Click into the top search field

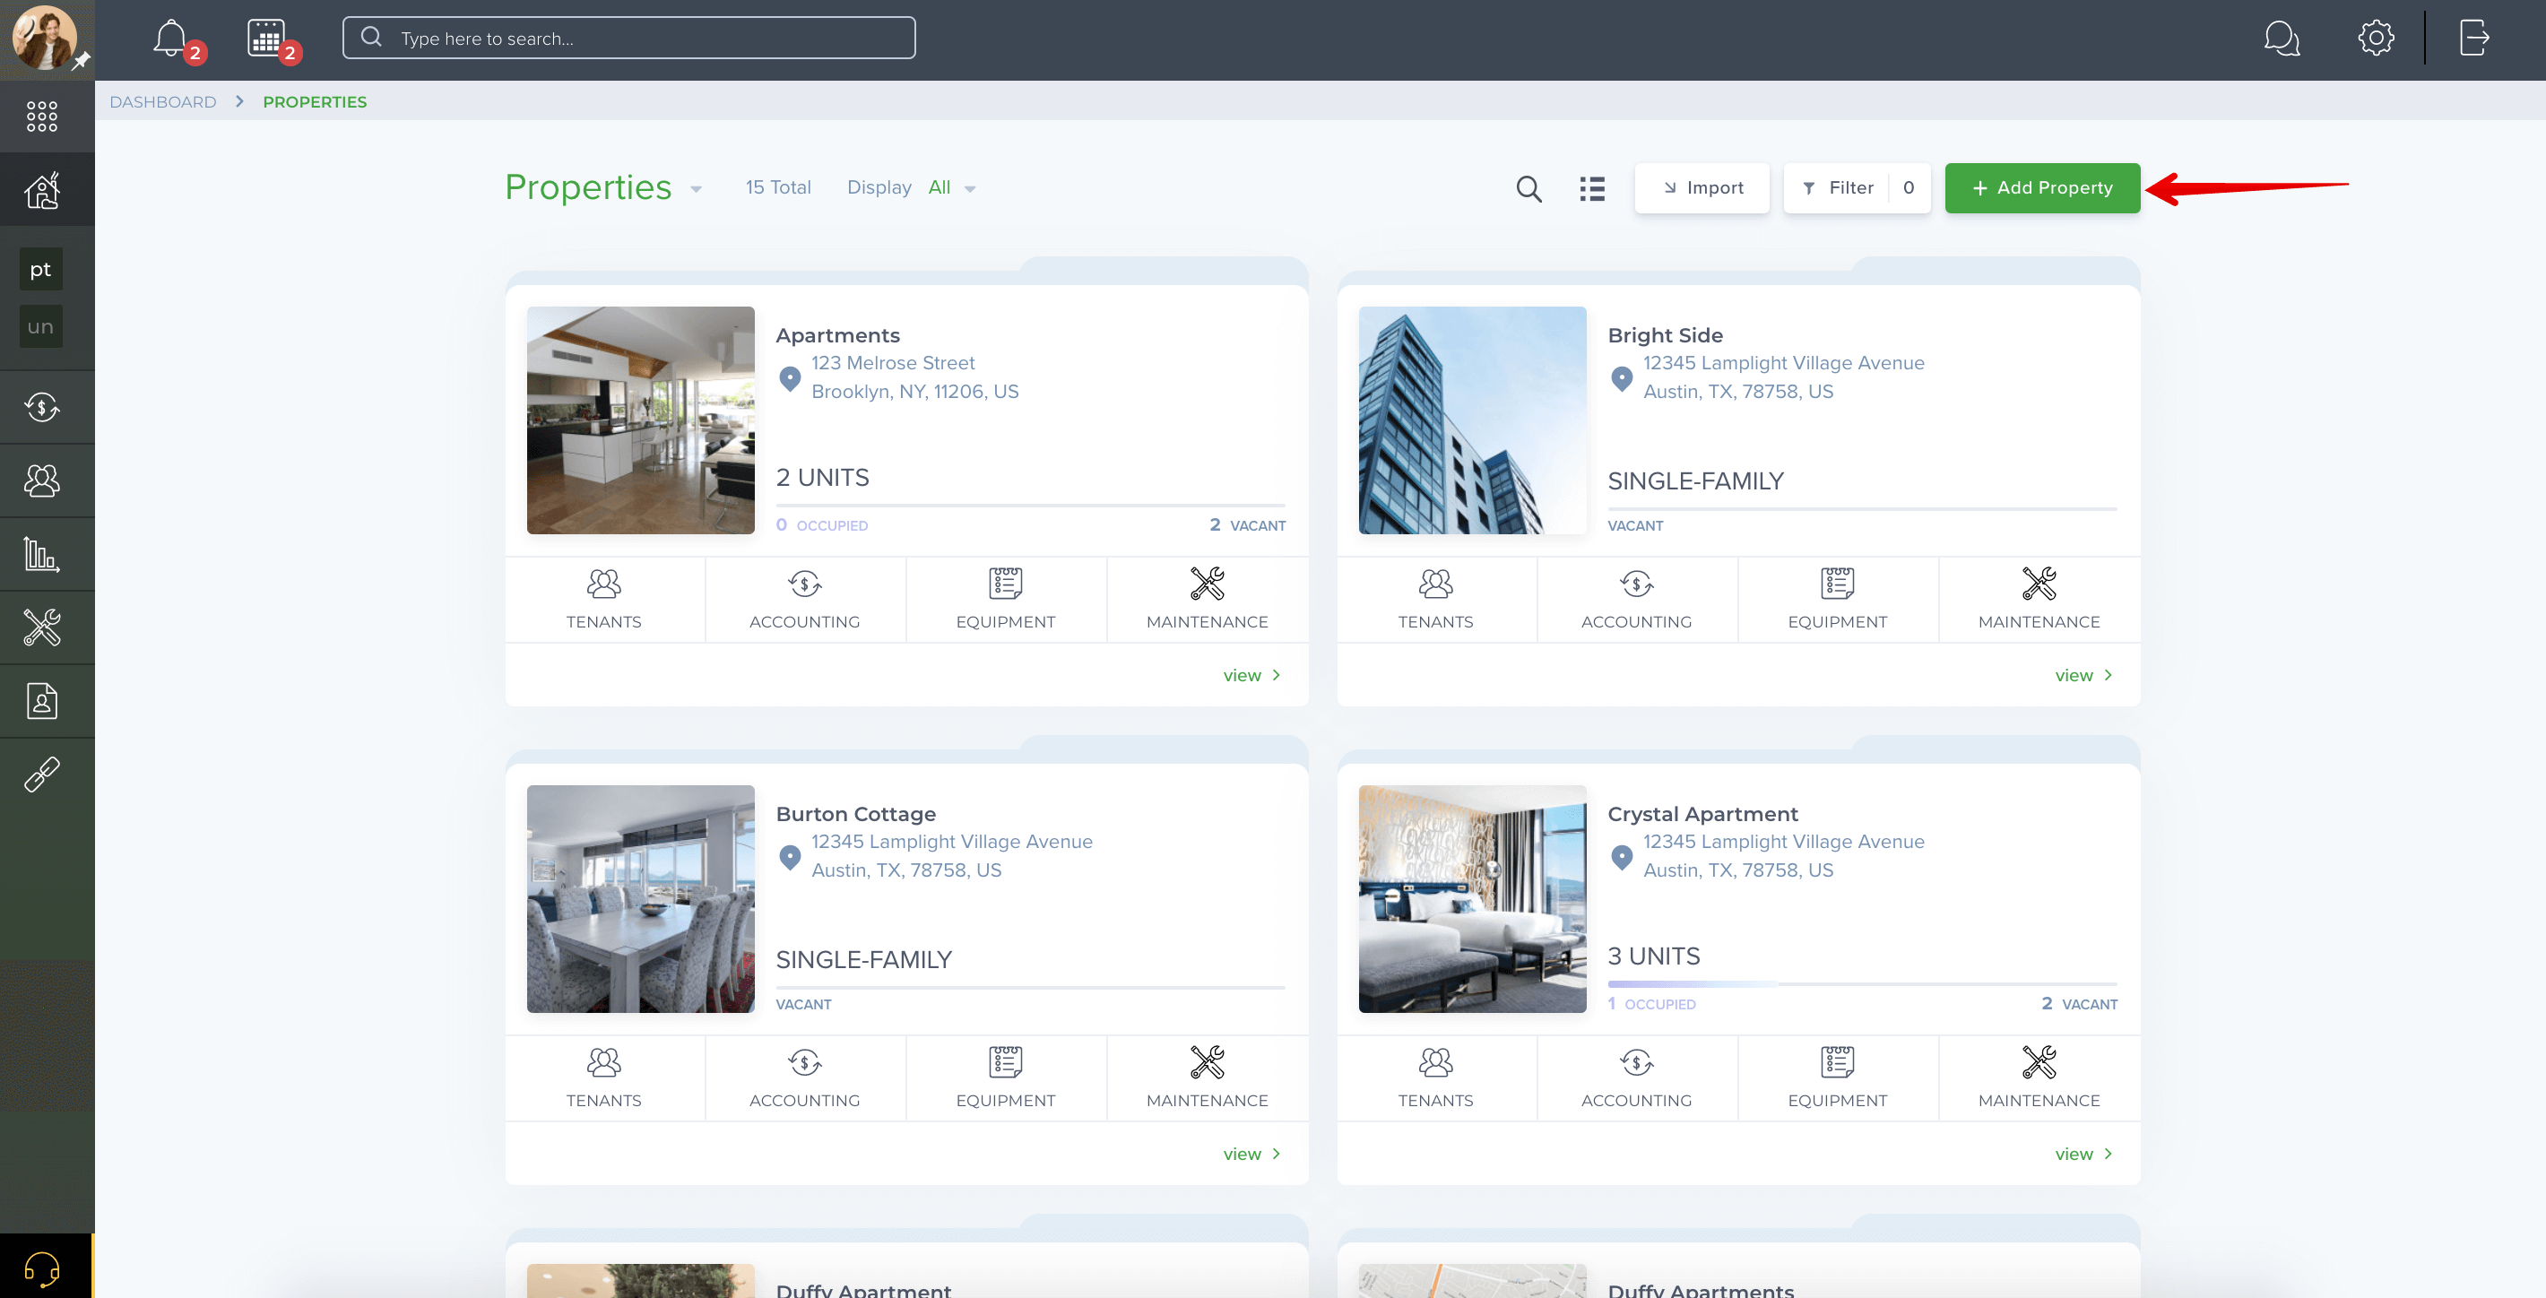(x=628, y=39)
